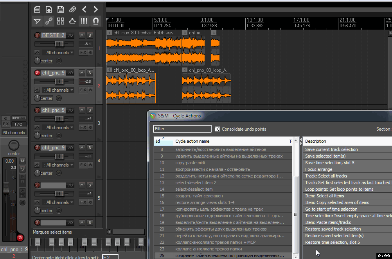This screenshot has height=259, width=392.
Task: Toggle envelope move with items icon
Action: [x=72, y=21]
